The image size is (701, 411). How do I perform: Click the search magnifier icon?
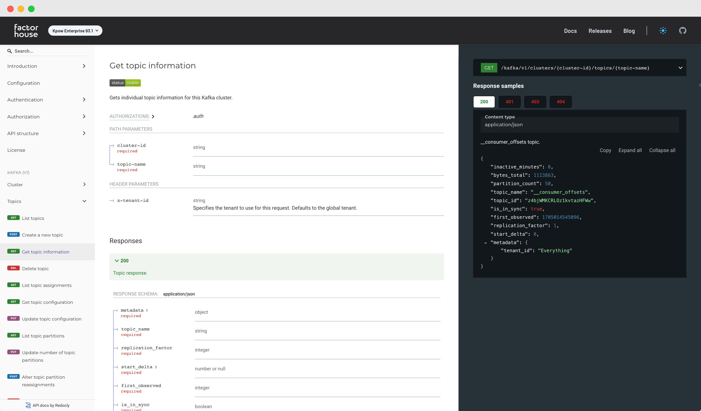(x=9, y=51)
